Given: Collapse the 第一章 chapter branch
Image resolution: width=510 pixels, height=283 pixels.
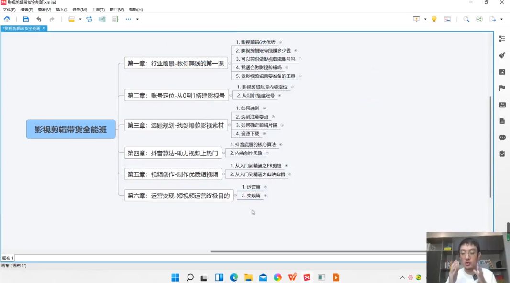Looking at the screenshot, I should pyautogui.click(x=229, y=64).
